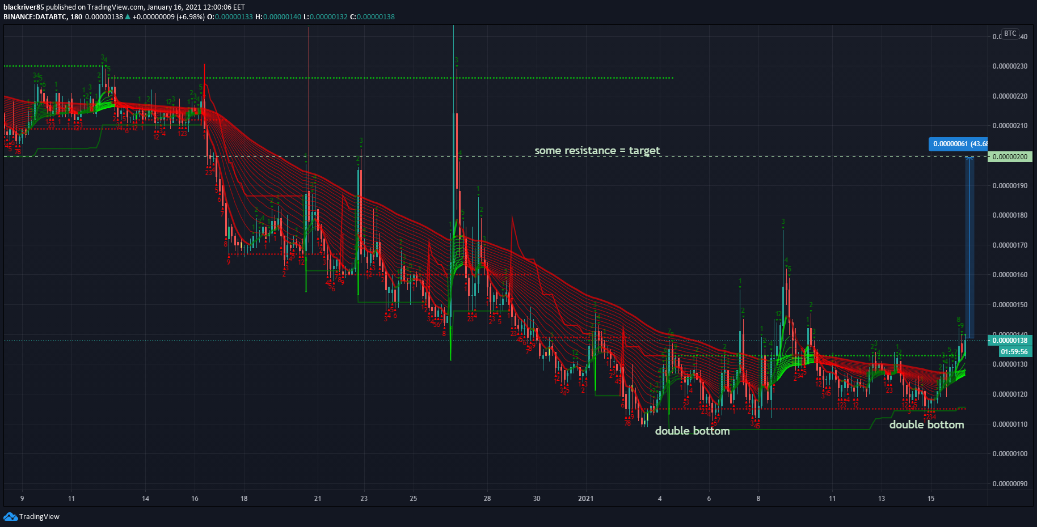Click the current price label 0.00000138 on the price axis
The height and width of the screenshot is (527, 1037).
1010,341
